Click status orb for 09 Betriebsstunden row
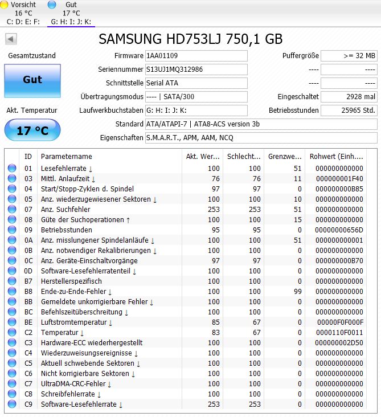This screenshot has height=417, width=381. (12, 230)
